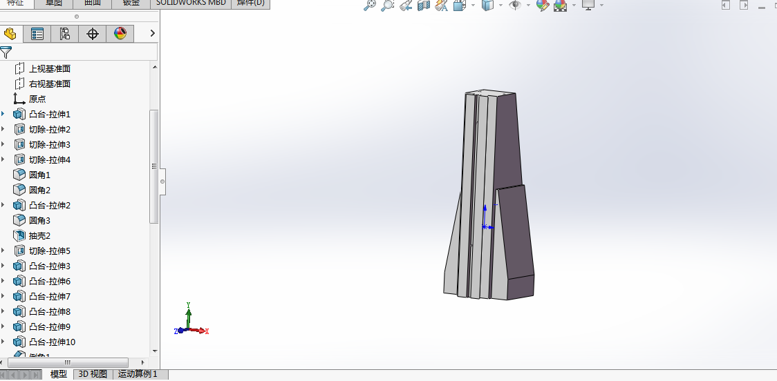Viewport: 777px width, 381px height.
Task: Click the feature tree filter funnel icon
Action: click(x=6, y=52)
